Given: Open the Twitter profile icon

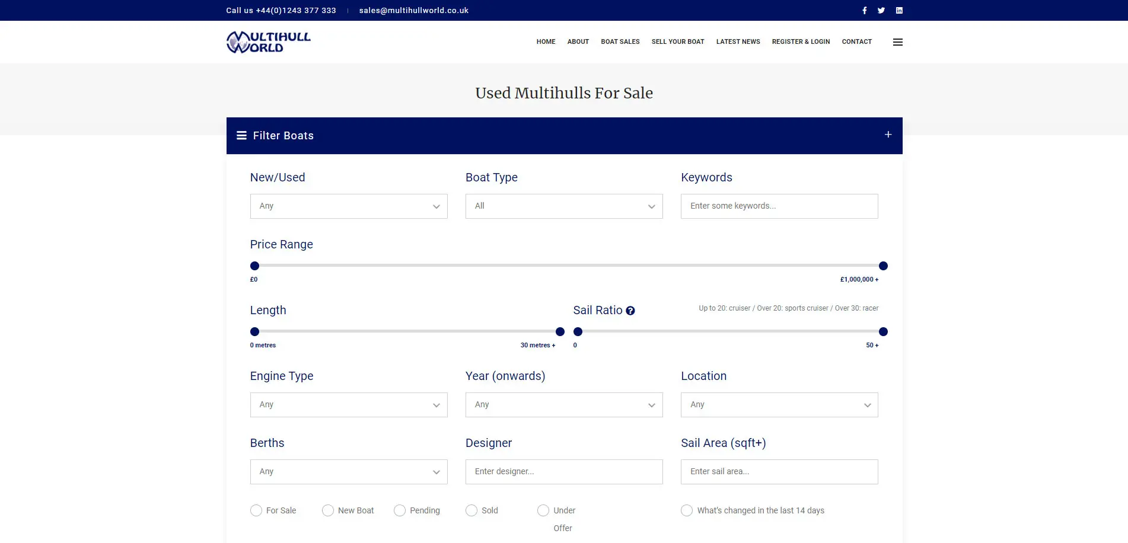Looking at the screenshot, I should coord(881,11).
